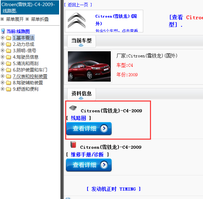Click the folder icon of 9.舒适和便利
The image size is (203, 199).
8,89
